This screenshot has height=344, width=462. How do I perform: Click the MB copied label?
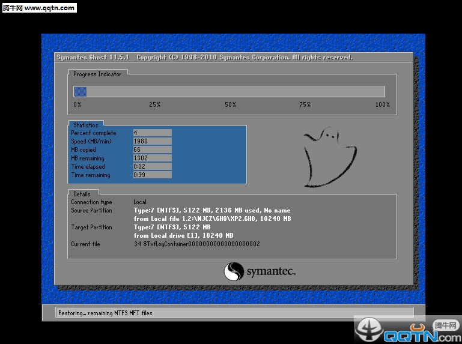[84, 150]
